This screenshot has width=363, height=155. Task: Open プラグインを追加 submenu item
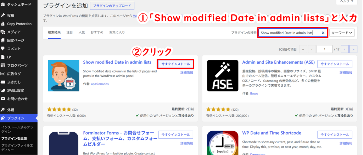(14, 139)
